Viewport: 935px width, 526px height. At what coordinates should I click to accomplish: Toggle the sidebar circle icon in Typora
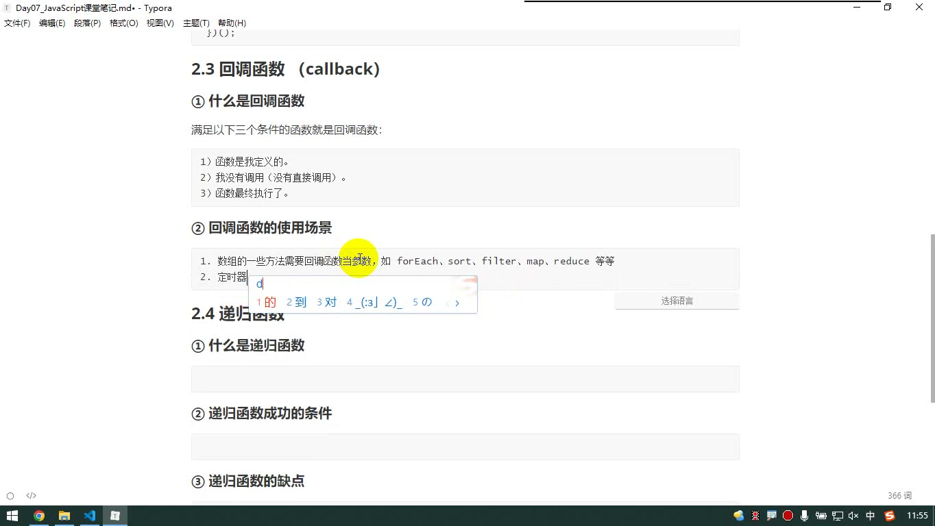click(x=10, y=496)
